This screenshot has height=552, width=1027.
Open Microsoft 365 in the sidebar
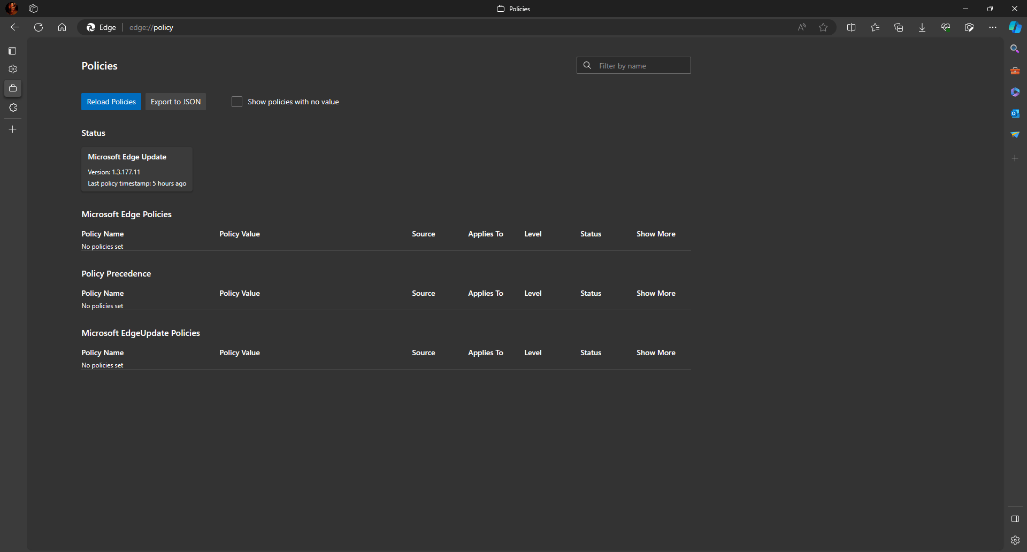(1015, 92)
